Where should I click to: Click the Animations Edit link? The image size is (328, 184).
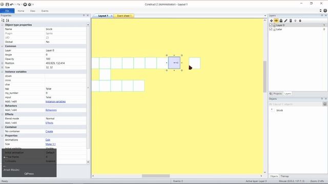[48, 140]
